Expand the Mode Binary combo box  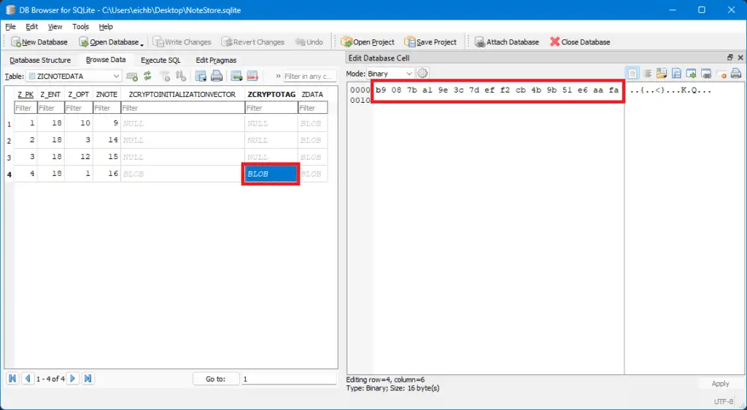click(x=390, y=74)
